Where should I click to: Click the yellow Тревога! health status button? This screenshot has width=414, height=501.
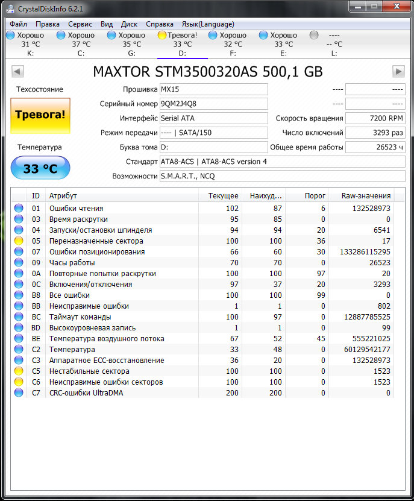(x=40, y=115)
